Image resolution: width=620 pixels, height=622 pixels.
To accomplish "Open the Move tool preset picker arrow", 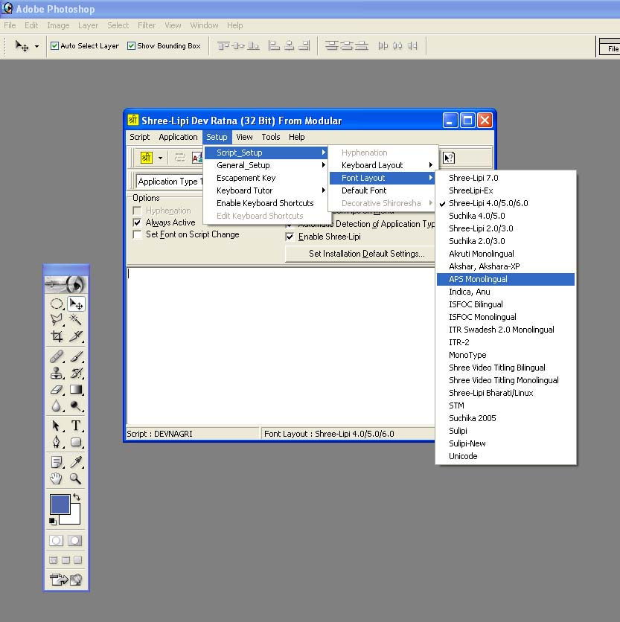I will click(37, 46).
